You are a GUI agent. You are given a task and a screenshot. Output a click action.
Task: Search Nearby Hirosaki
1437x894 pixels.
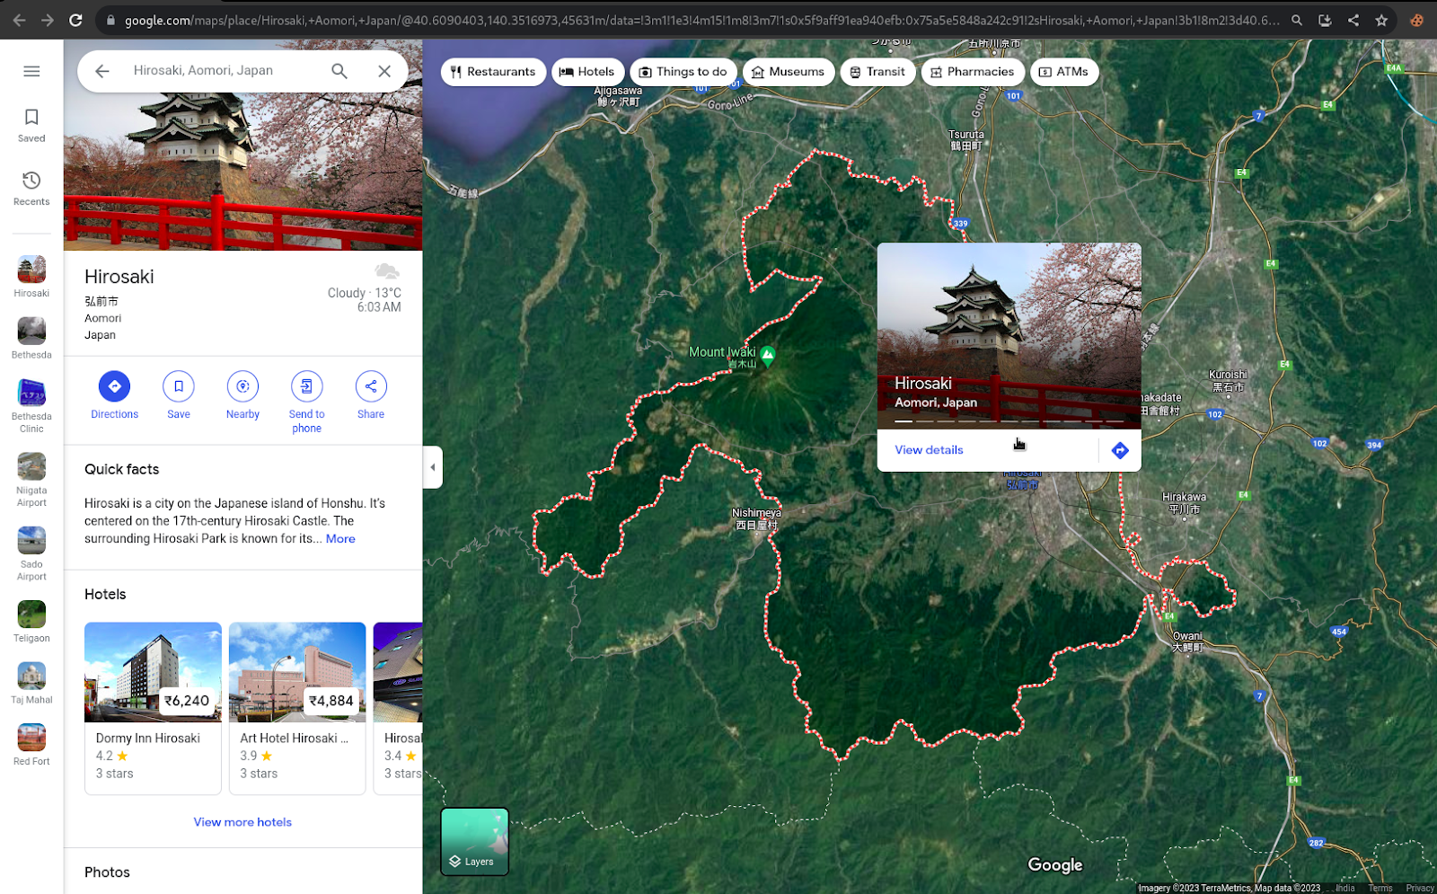(242, 395)
